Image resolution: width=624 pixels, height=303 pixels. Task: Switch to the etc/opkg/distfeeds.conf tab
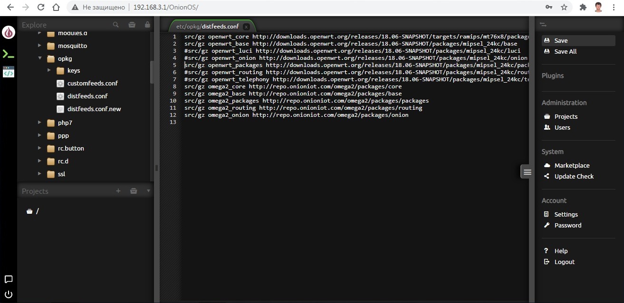click(x=207, y=27)
